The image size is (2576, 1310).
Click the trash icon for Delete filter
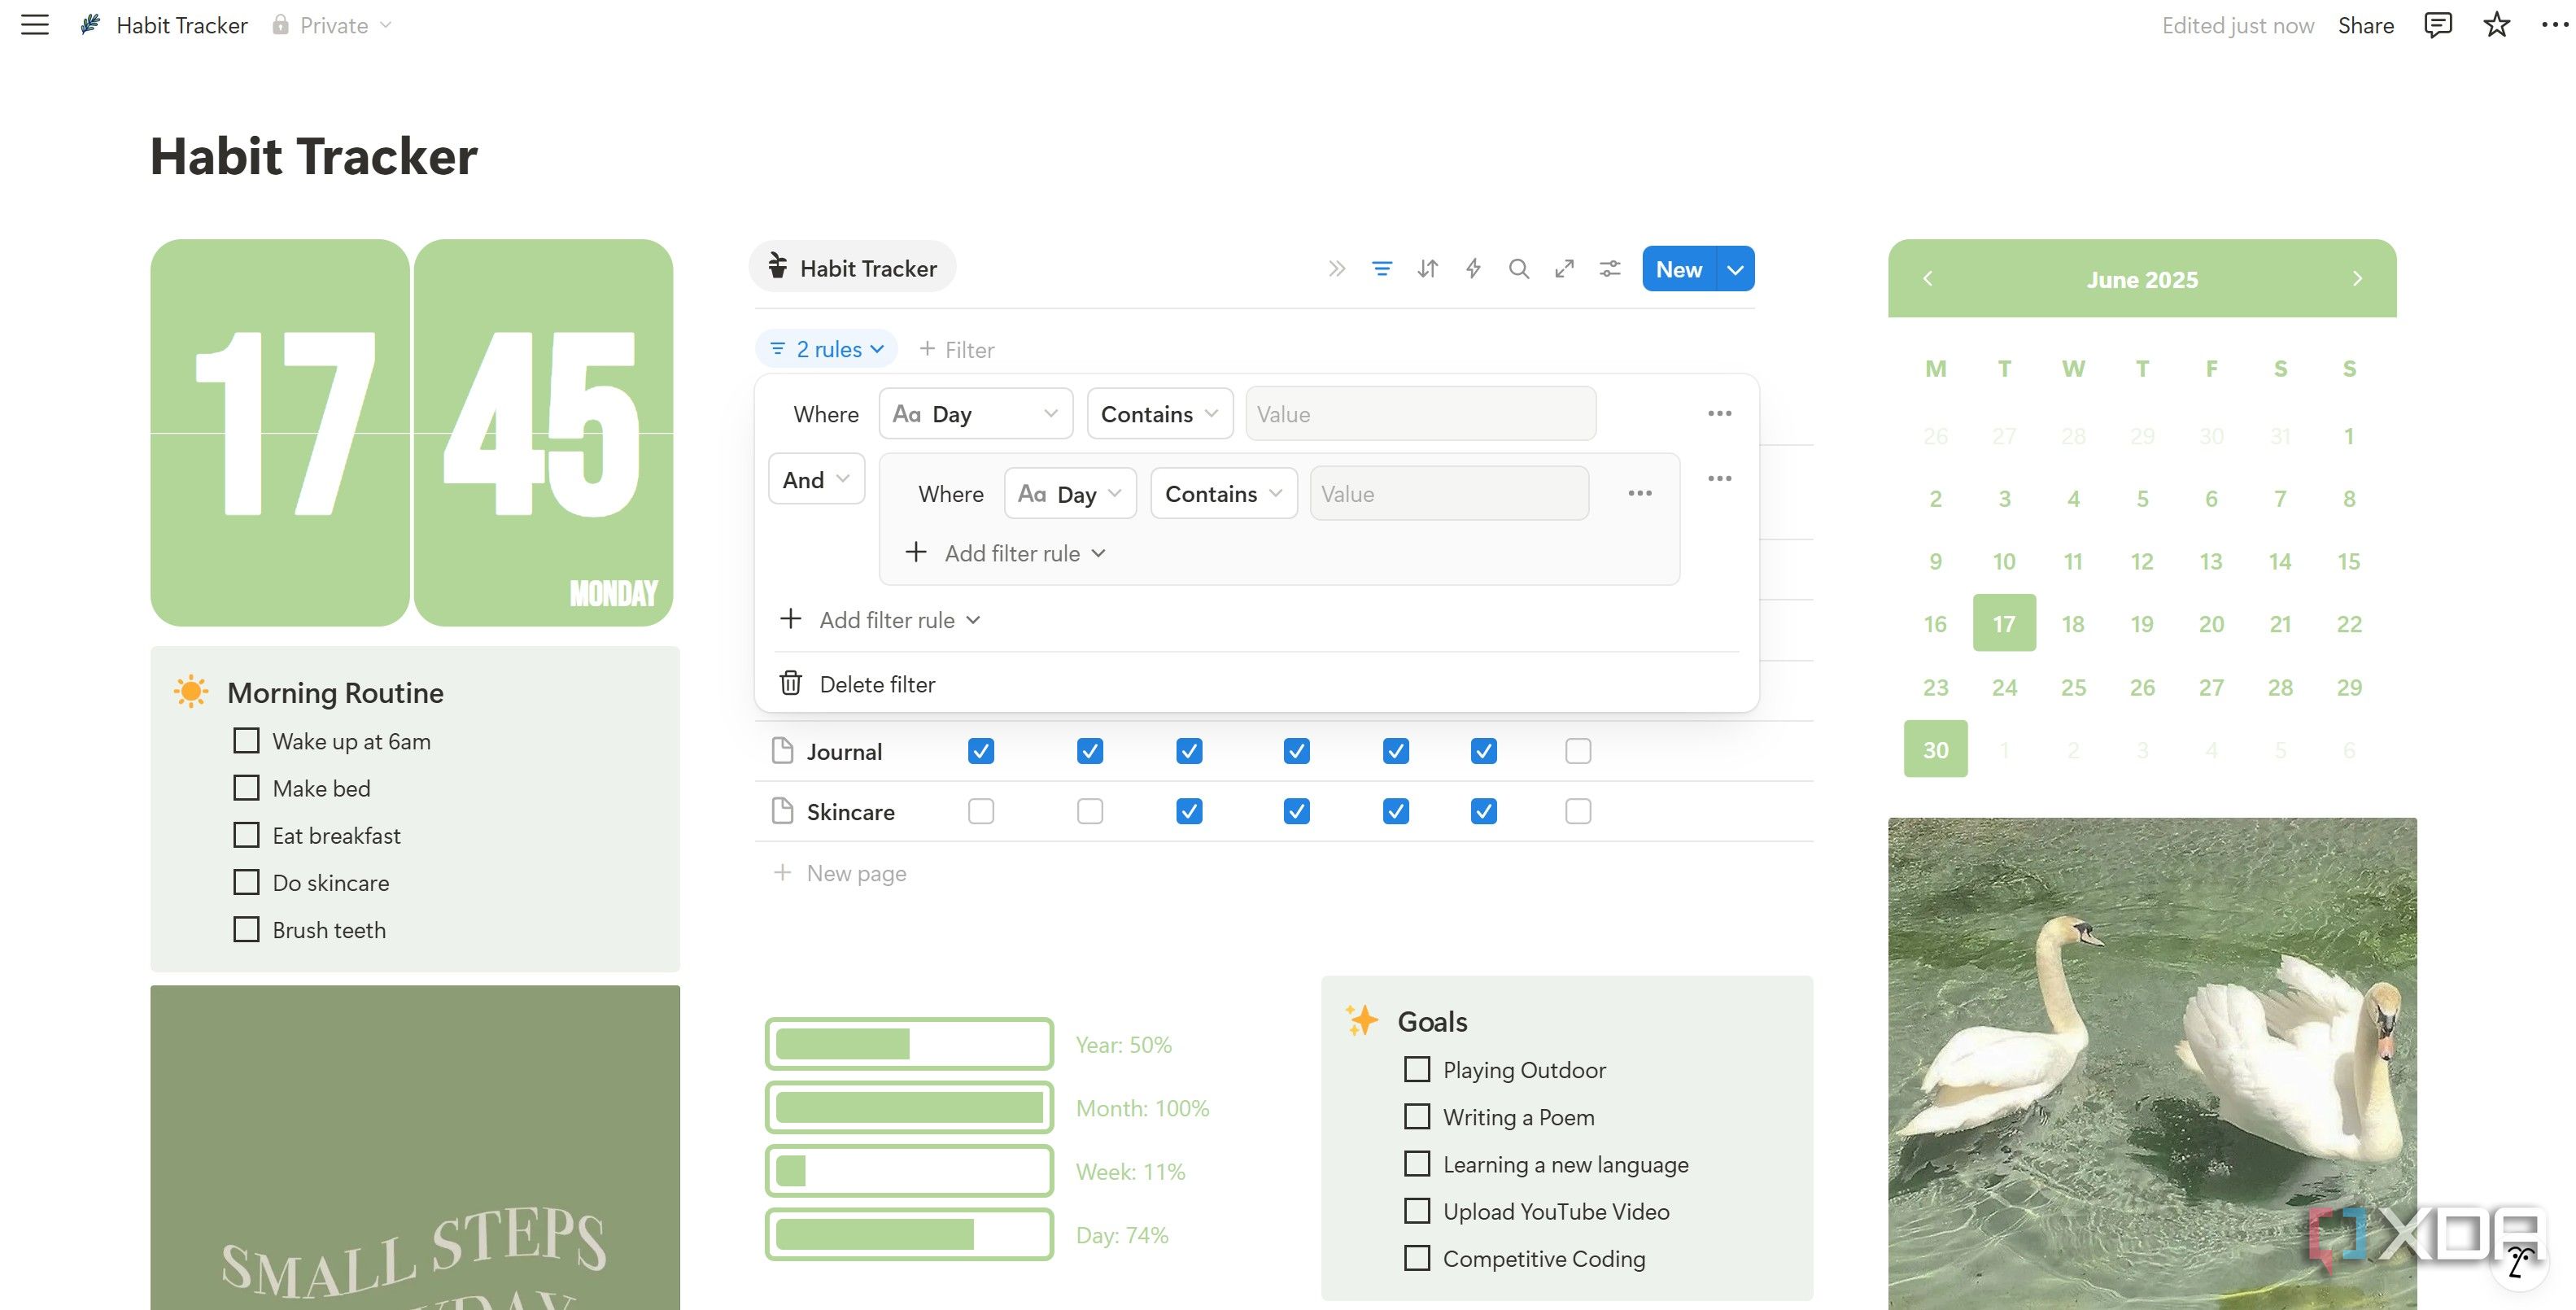coord(791,683)
